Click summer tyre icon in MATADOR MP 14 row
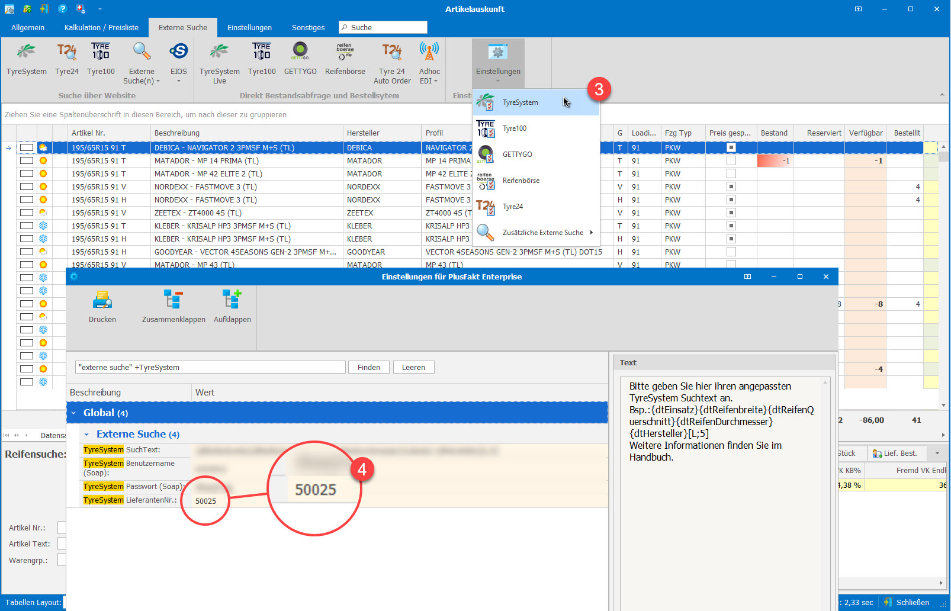 point(43,160)
